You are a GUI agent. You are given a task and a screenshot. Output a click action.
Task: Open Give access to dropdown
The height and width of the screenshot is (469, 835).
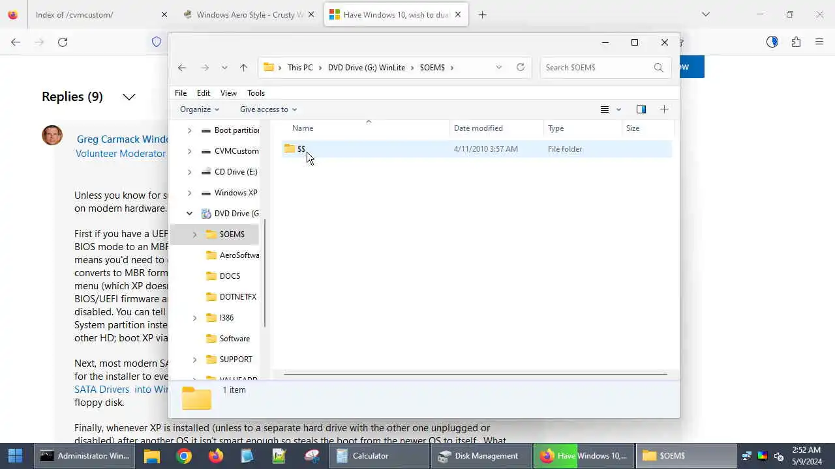(x=268, y=109)
